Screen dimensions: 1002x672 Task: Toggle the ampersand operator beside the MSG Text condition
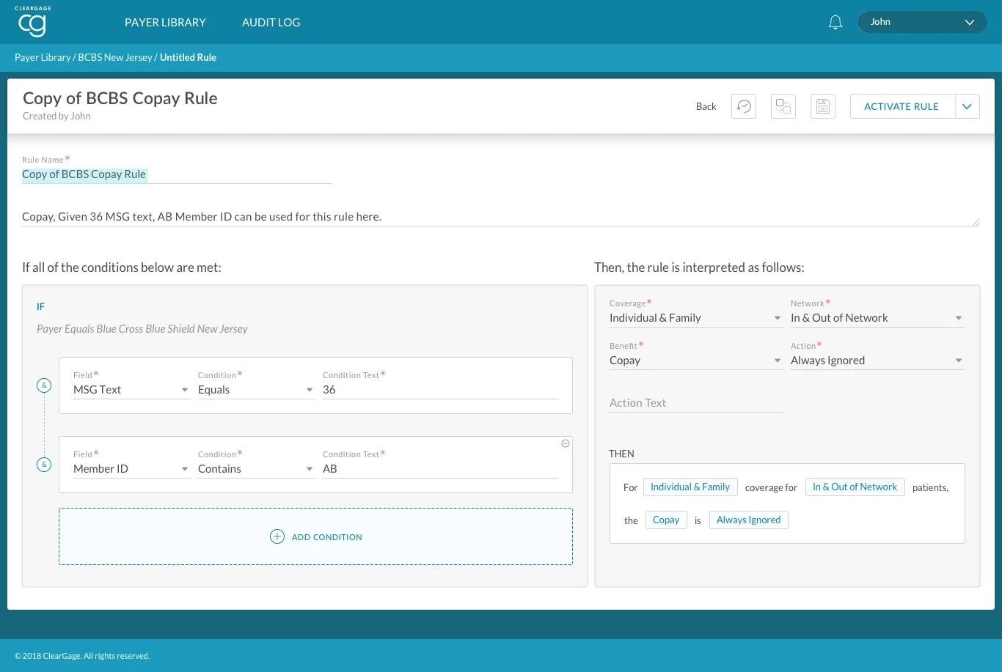tap(44, 385)
